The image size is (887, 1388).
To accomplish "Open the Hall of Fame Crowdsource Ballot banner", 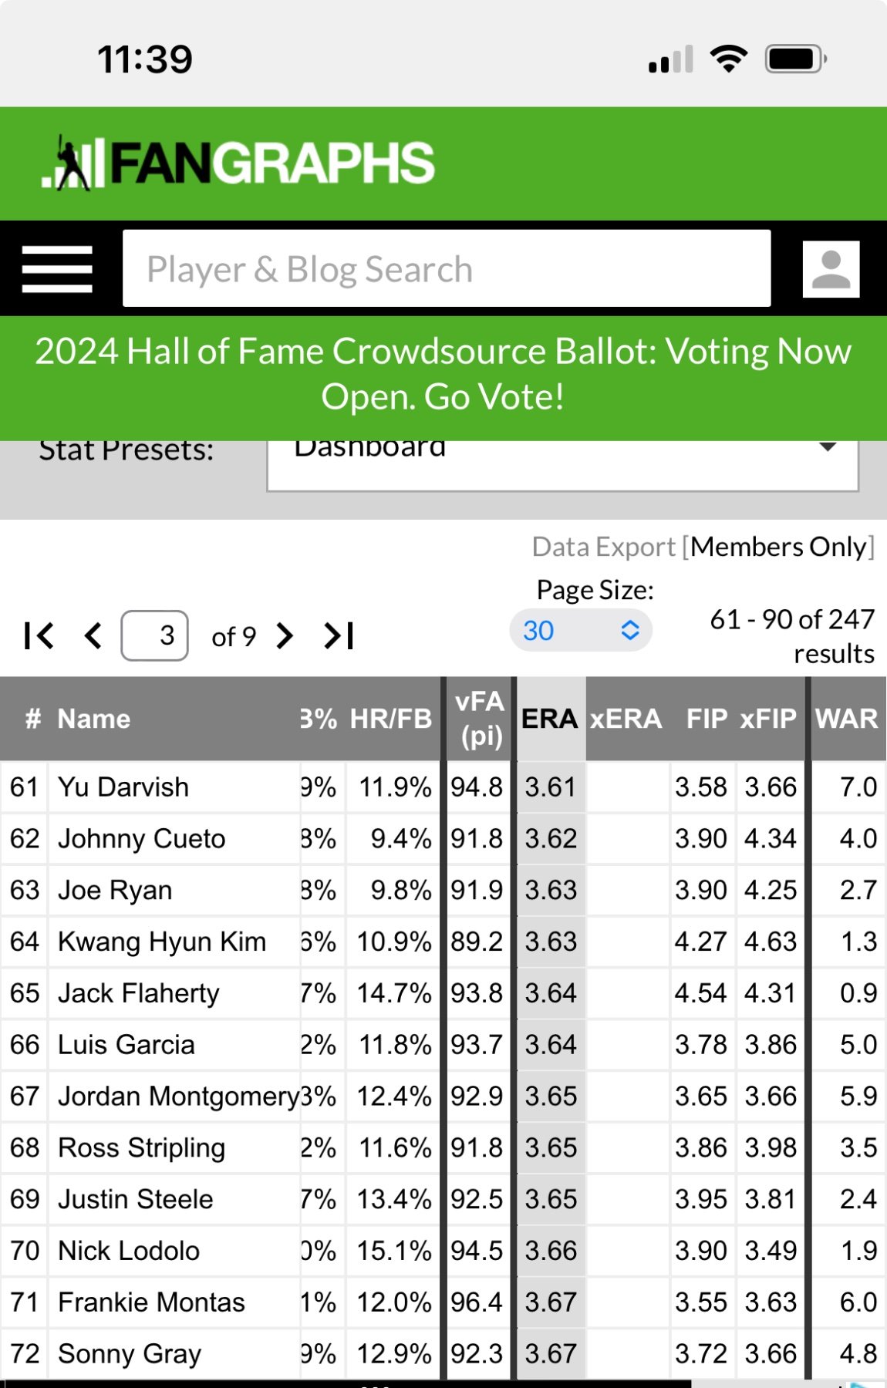I will (x=443, y=374).
